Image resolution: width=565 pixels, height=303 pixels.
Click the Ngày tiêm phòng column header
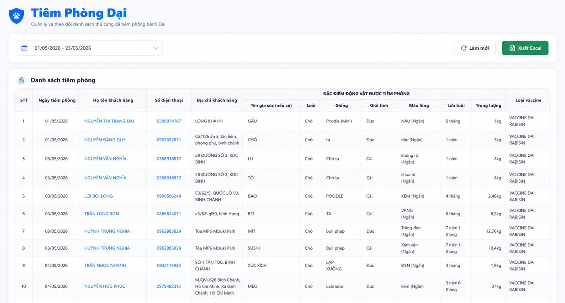coord(57,100)
